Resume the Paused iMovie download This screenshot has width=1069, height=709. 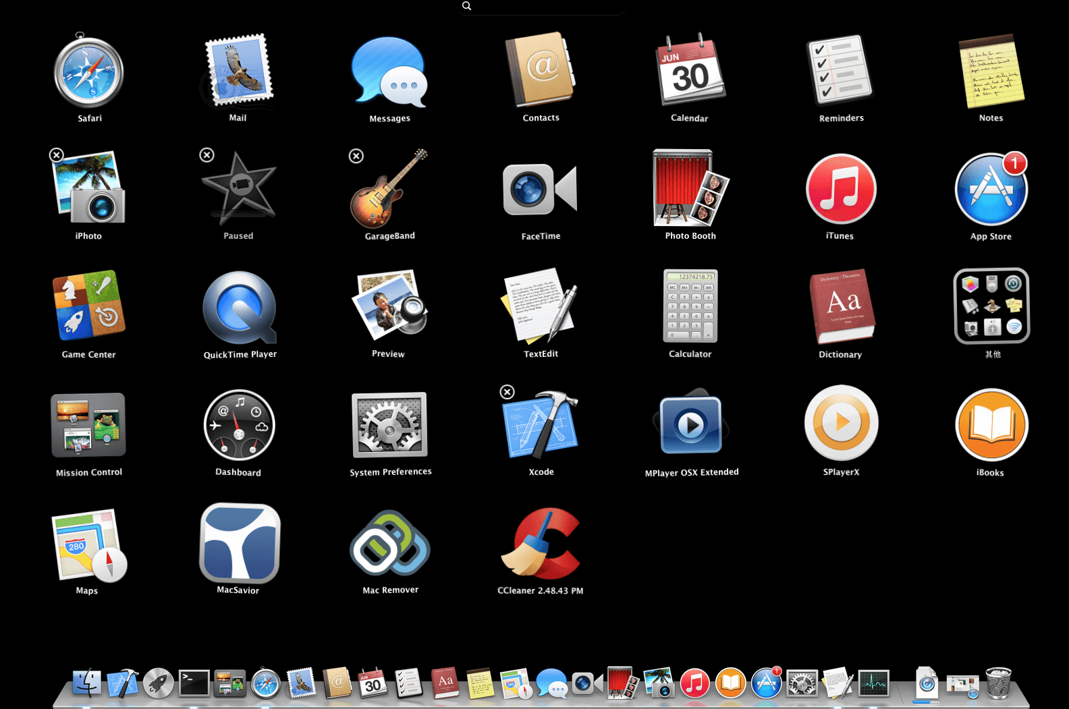point(240,190)
